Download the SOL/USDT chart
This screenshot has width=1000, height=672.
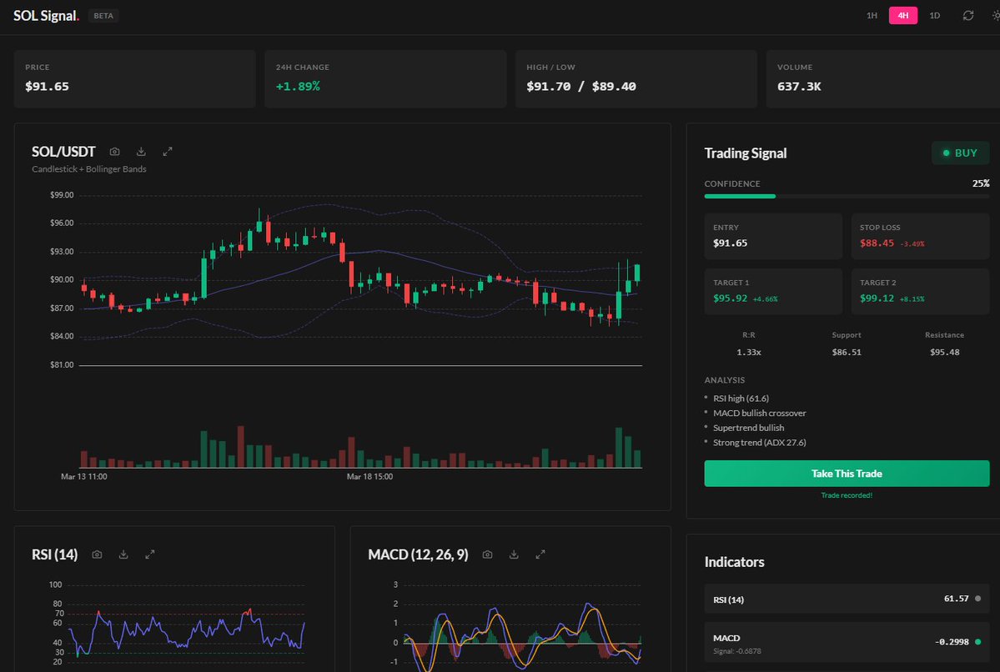click(141, 152)
